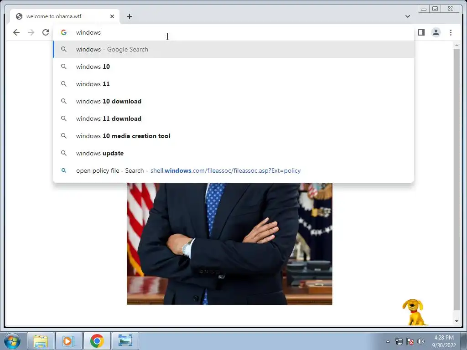Click the Google icon in the address bar

coord(64,32)
